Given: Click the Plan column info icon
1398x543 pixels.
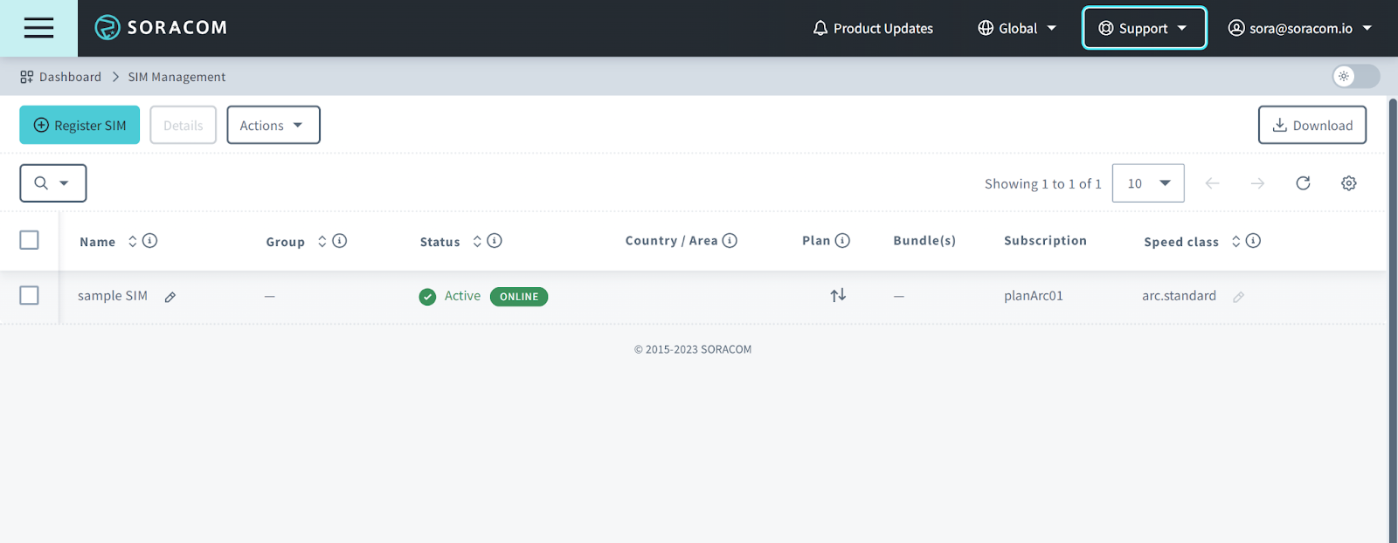Looking at the screenshot, I should [842, 241].
